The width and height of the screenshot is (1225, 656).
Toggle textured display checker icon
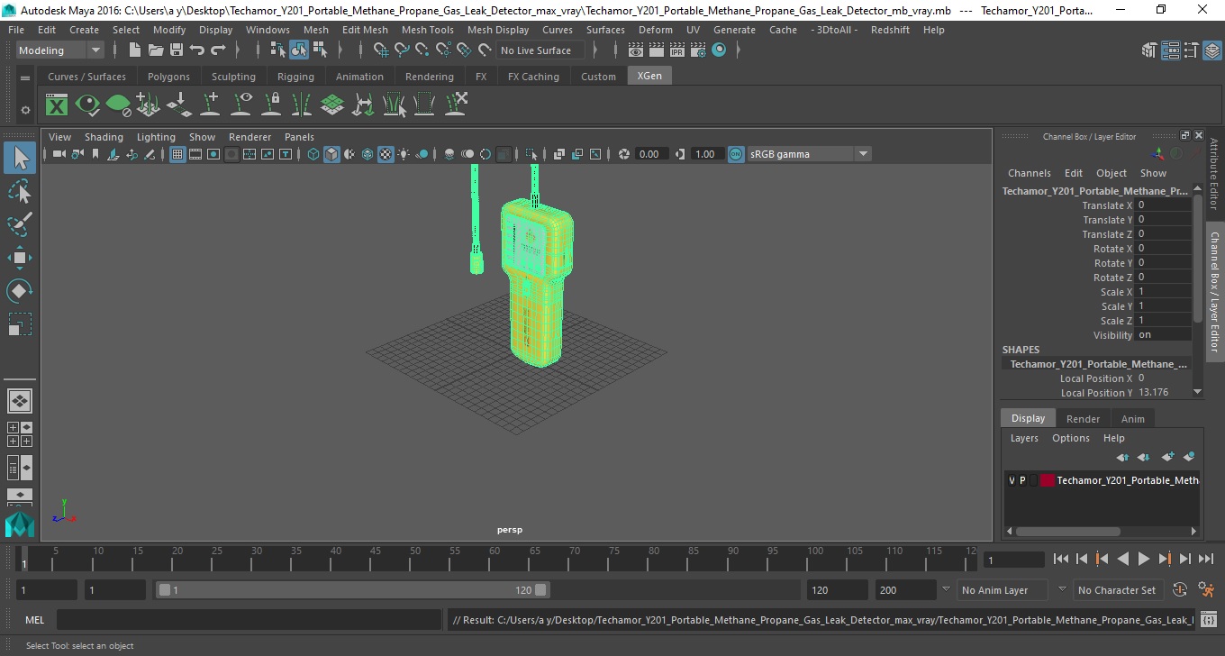[x=386, y=154]
